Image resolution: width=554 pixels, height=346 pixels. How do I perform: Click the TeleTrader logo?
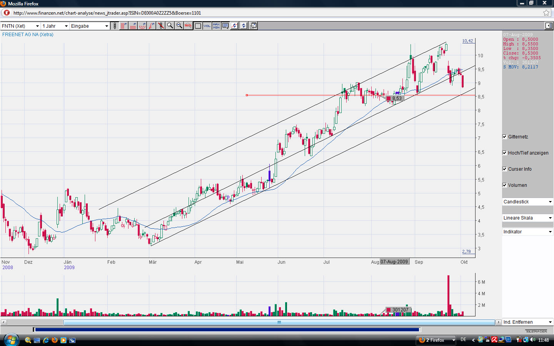click(536, 331)
